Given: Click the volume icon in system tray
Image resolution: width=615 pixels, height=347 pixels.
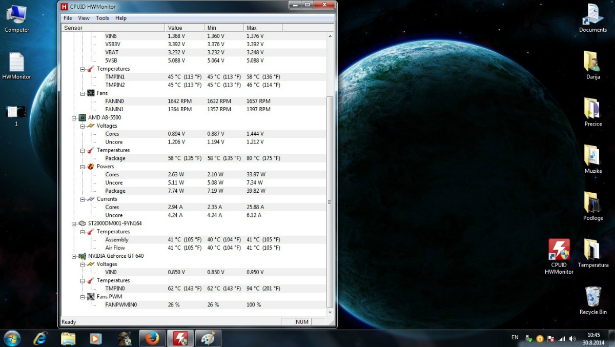Looking at the screenshot, I should pos(572,339).
